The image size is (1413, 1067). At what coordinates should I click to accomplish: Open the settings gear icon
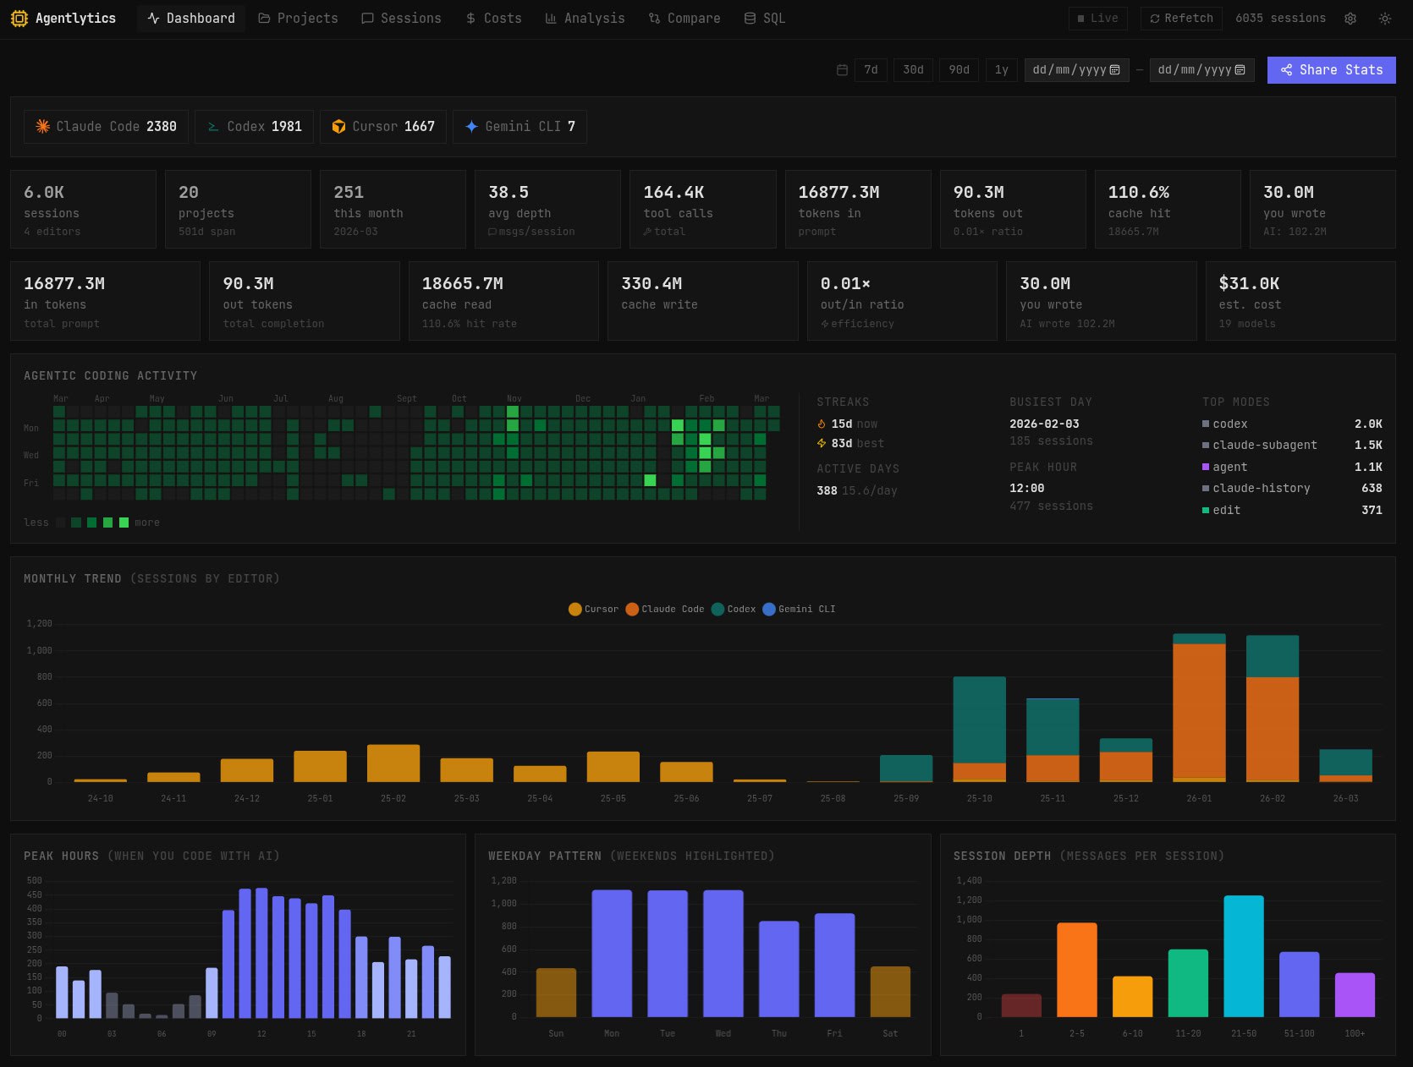click(1350, 19)
